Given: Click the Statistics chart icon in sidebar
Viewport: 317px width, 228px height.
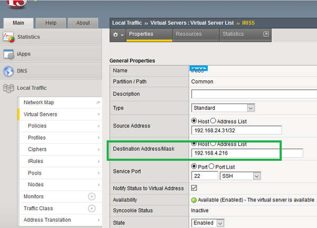Looking at the screenshot, I should 8,37.
